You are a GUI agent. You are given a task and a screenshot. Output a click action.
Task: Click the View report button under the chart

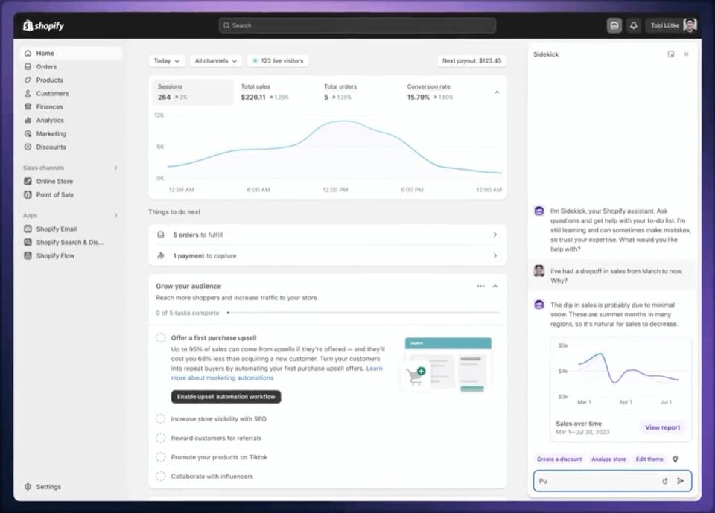click(662, 427)
